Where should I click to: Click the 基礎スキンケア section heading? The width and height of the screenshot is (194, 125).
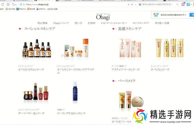130,29
